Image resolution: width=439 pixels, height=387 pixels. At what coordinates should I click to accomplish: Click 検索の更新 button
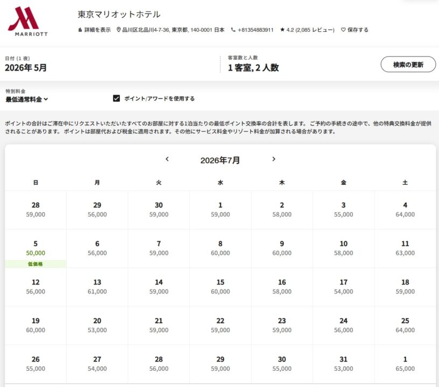pos(408,64)
